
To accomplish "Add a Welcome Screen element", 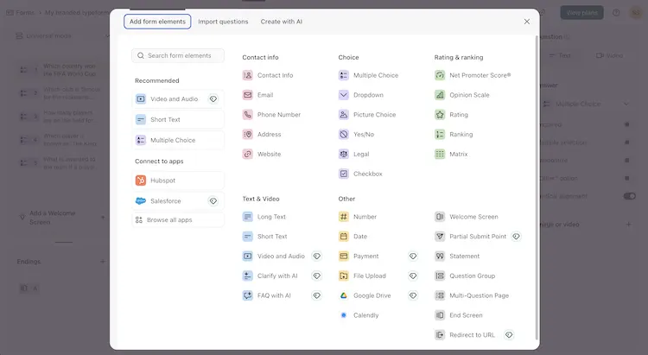I will pyautogui.click(x=467, y=217).
